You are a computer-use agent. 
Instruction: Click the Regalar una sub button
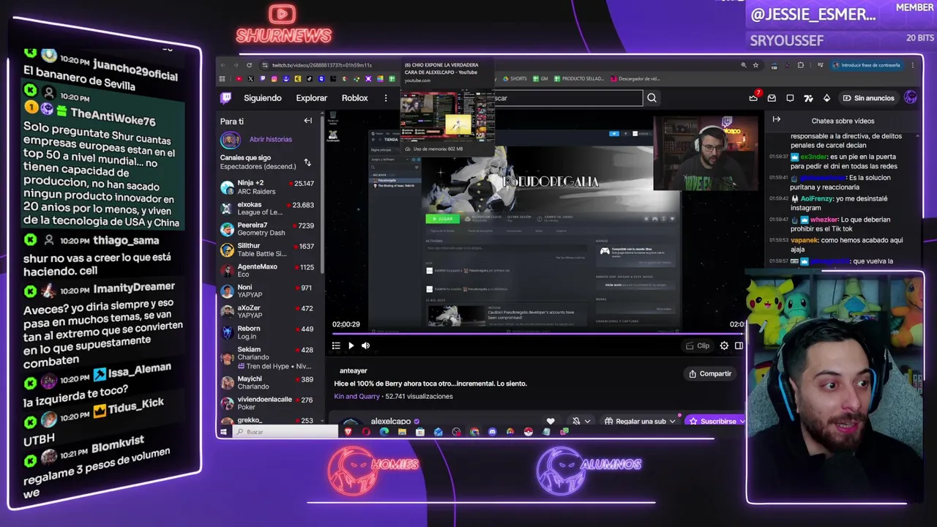pos(640,422)
